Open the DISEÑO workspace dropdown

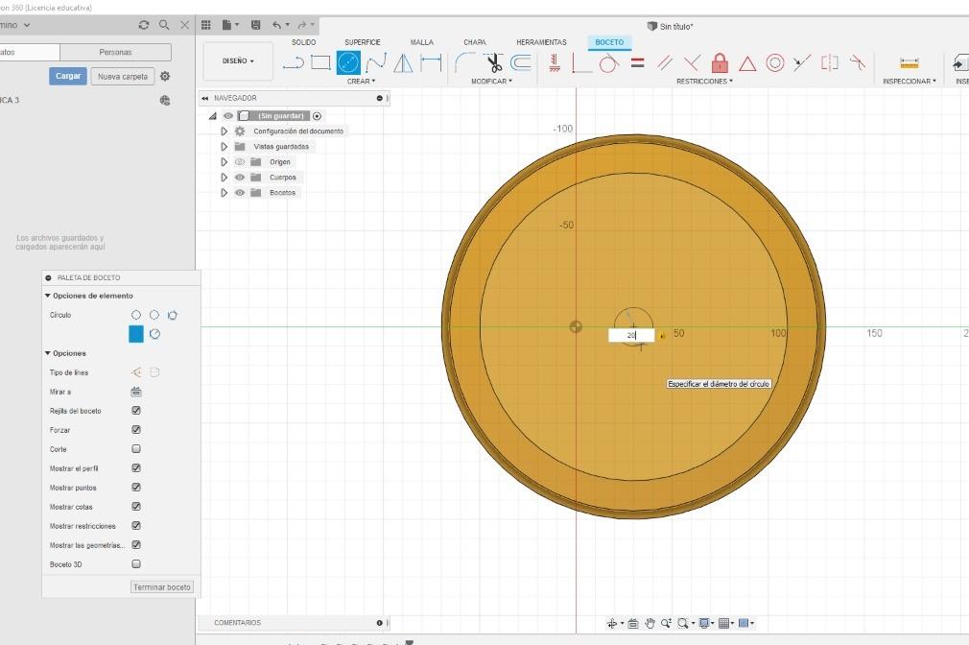(238, 61)
